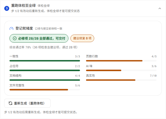Click the AI 味 label
The height and width of the screenshot is (119, 166).
89,66
